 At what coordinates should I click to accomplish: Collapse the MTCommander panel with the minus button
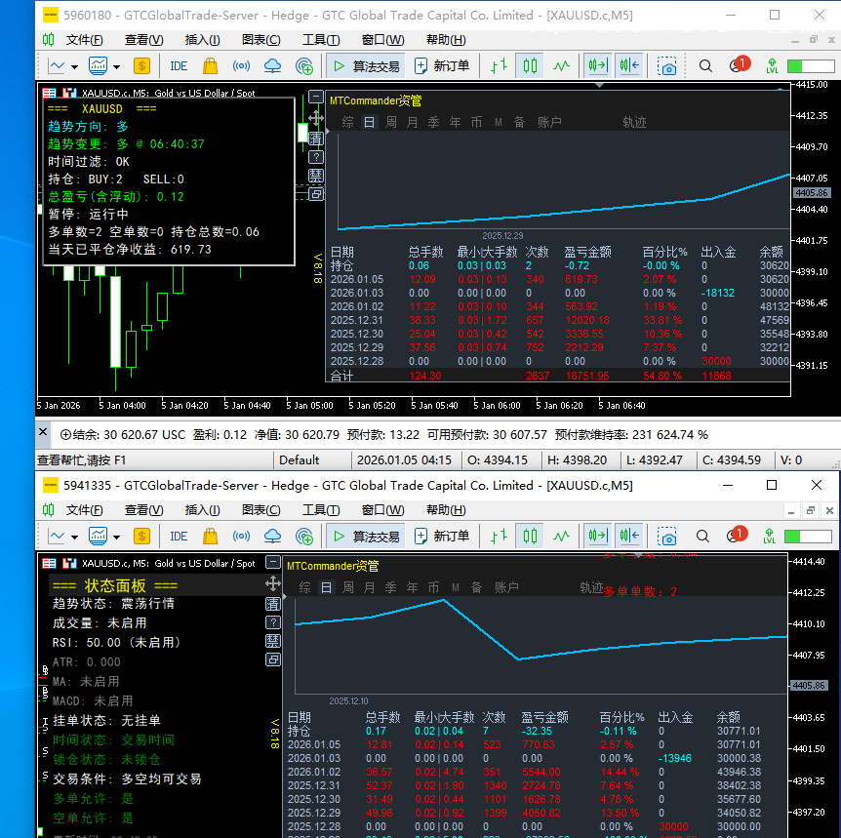coord(315,97)
